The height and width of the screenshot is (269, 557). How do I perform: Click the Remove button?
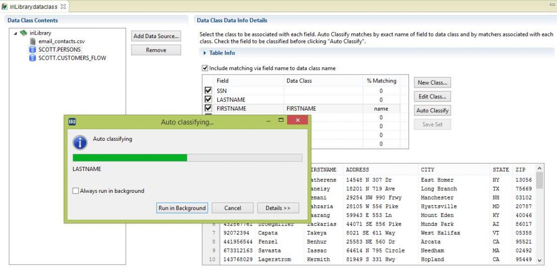pyautogui.click(x=156, y=50)
